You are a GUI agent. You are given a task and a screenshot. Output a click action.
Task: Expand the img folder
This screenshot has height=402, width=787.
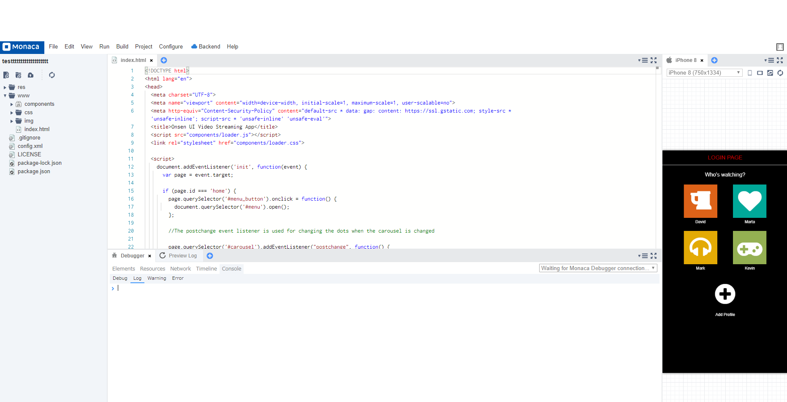tap(12, 121)
